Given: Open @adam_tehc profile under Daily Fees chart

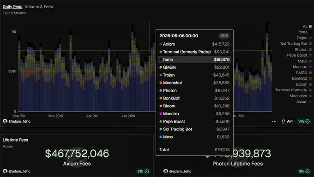Looking at the screenshot, I should (19, 121).
